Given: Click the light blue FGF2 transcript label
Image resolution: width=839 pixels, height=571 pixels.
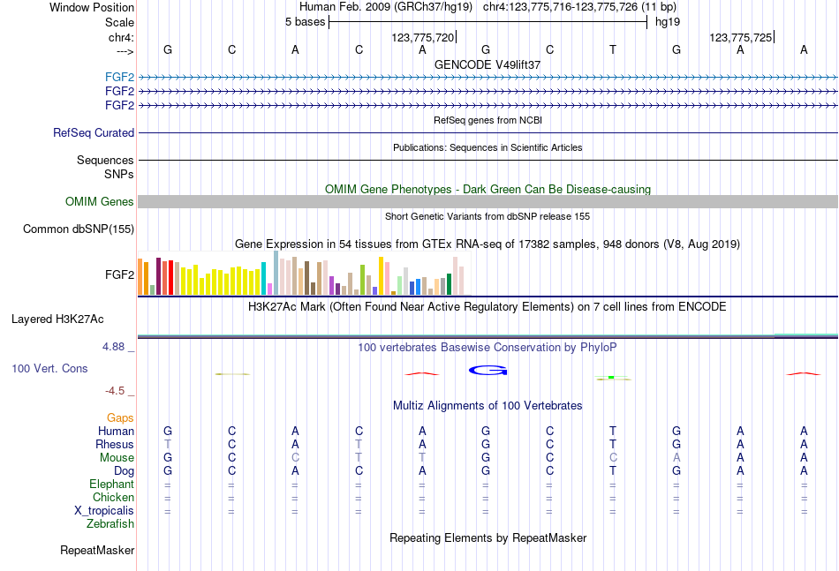Looking at the screenshot, I should [x=120, y=77].
